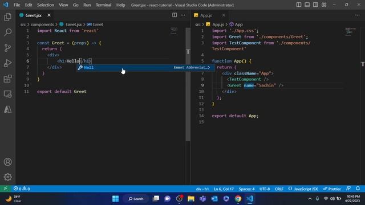Open the Customize Layout icon
365x205 pixels.
(324, 5)
